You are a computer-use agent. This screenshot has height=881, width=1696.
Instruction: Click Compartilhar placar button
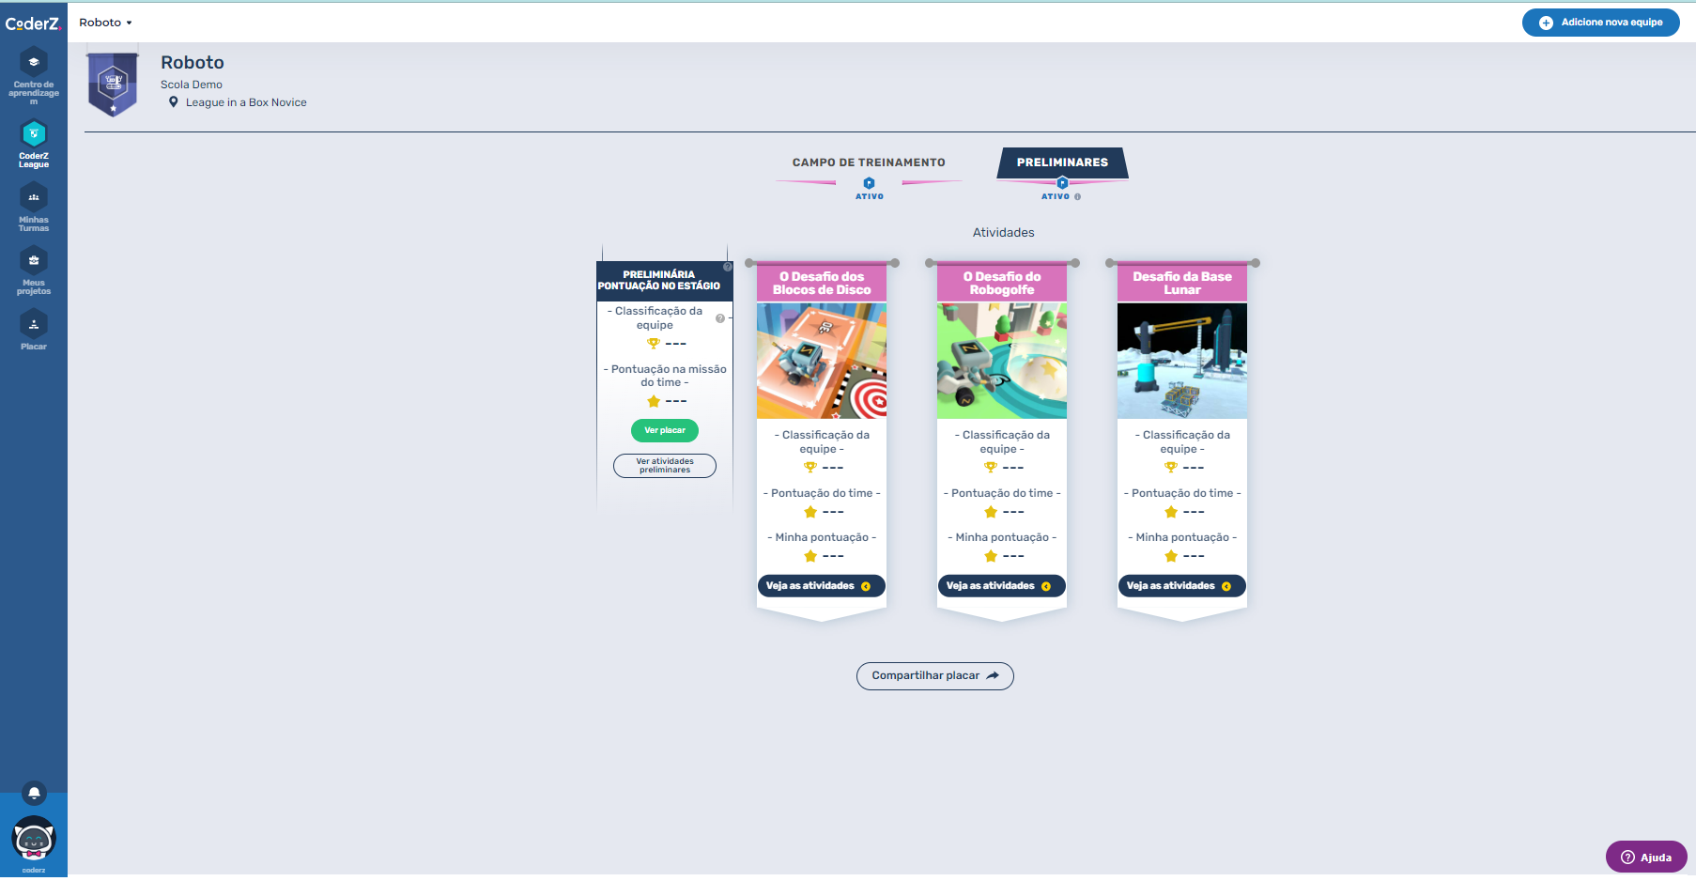coord(934,676)
